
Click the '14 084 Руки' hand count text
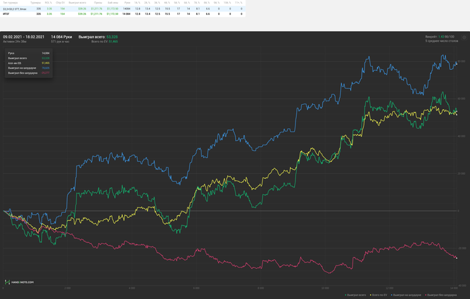click(x=62, y=37)
